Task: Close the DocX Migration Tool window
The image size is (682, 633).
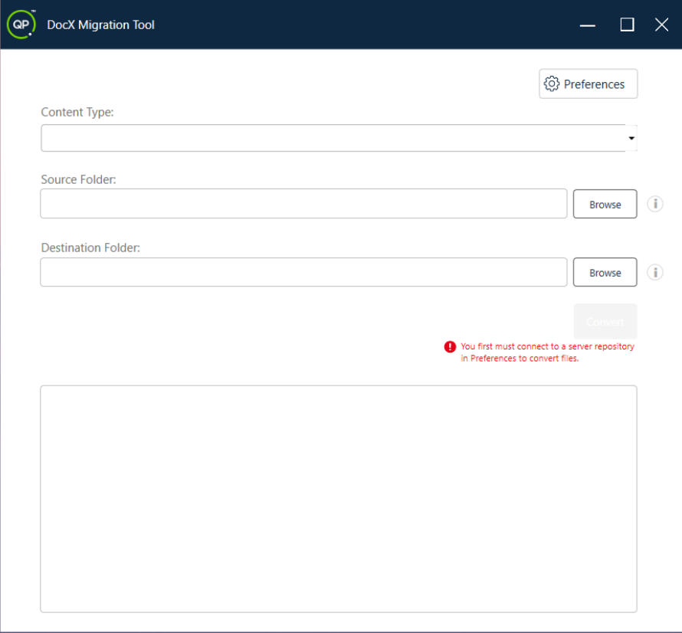Action: (661, 25)
